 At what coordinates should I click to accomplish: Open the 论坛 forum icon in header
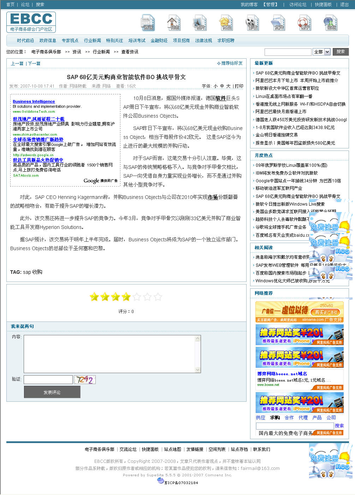pos(331,23)
